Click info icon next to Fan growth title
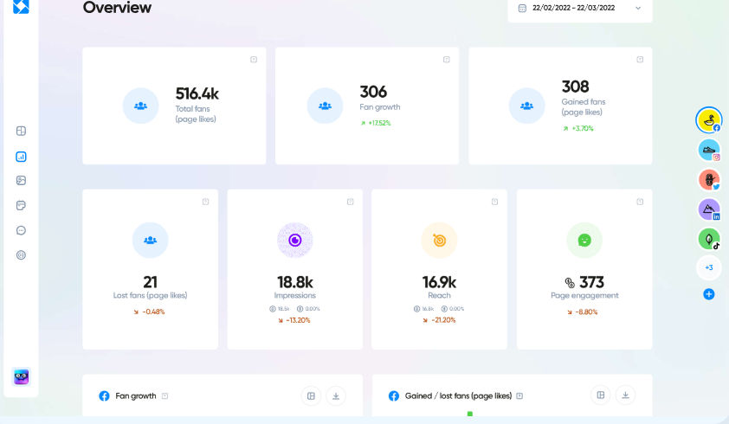Viewport: 729px width, 424px height. [165, 396]
